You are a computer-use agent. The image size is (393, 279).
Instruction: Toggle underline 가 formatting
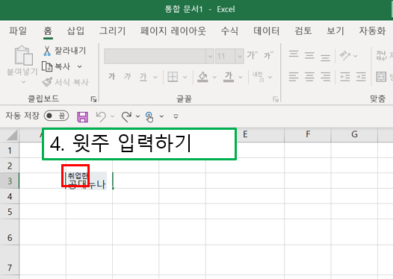pos(143,77)
